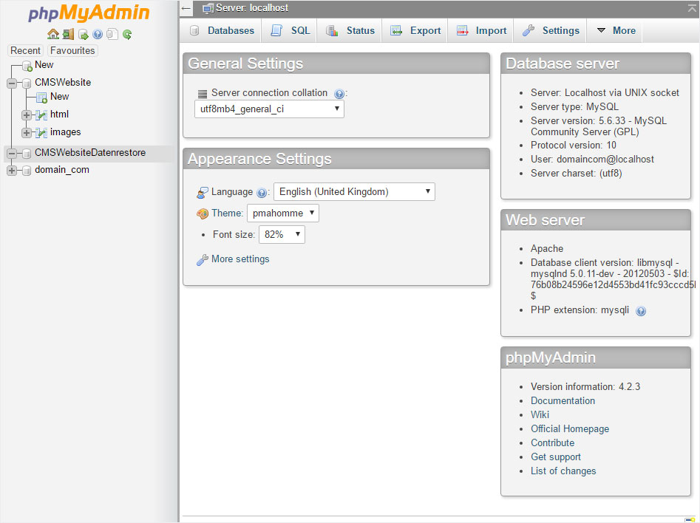Click the html table icon
Image resolution: width=700 pixels, height=523 pixels.
[x=41, y=115]
